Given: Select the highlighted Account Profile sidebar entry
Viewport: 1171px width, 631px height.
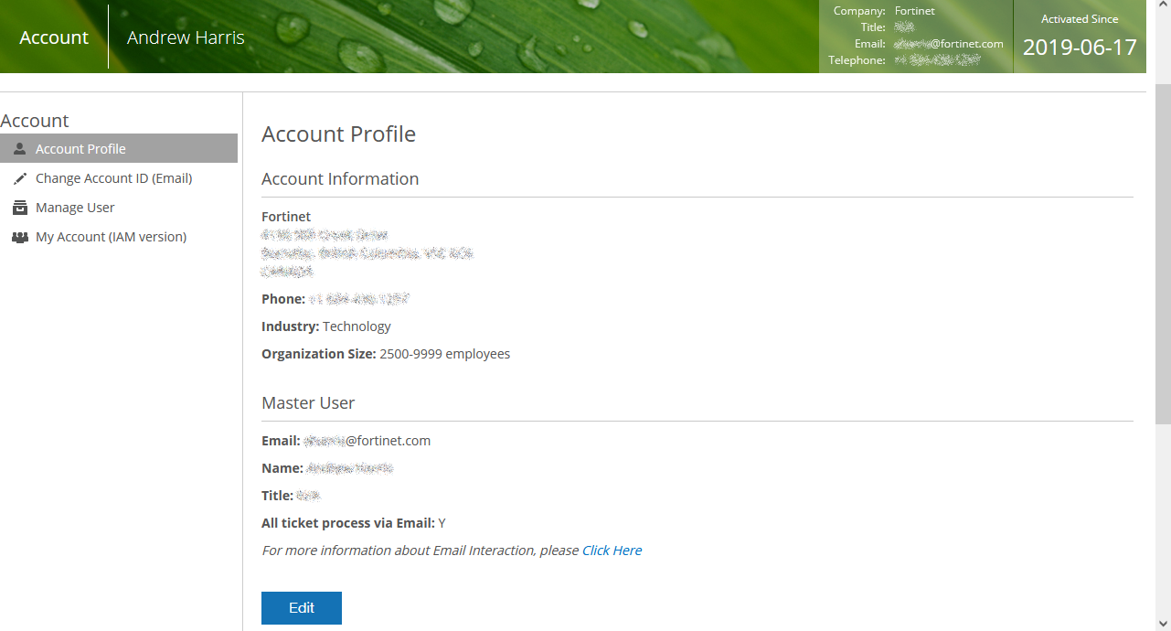Looking at the screenshot, I should pyautogui.click(x=80, y=147).
